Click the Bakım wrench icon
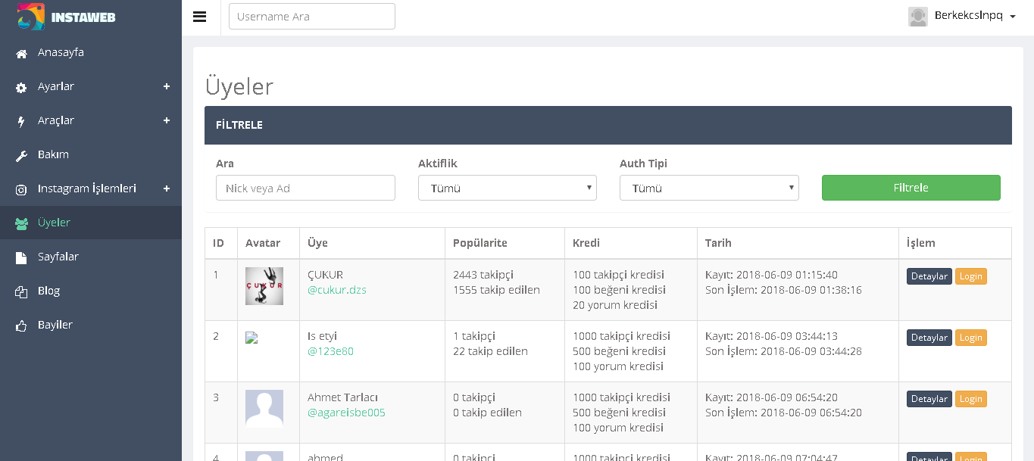This screenshot has width=1034, height=461. (x=21, y=155)
